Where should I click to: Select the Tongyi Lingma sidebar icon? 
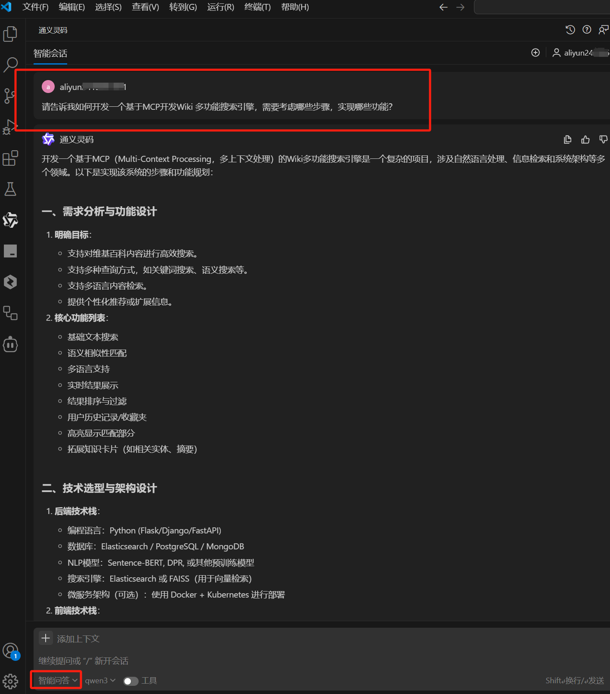coord(10,220)
